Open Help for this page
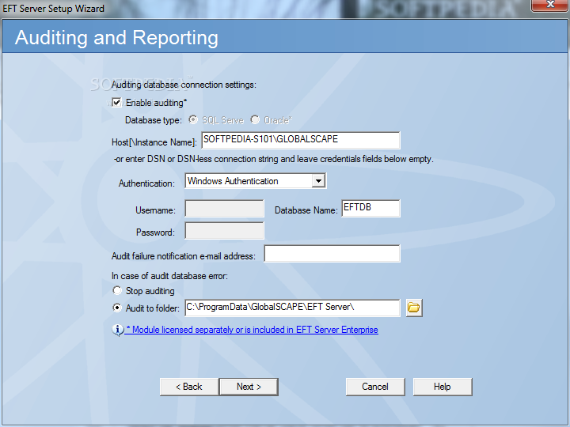Screen dimensions: 570x427 click(443, 387)
